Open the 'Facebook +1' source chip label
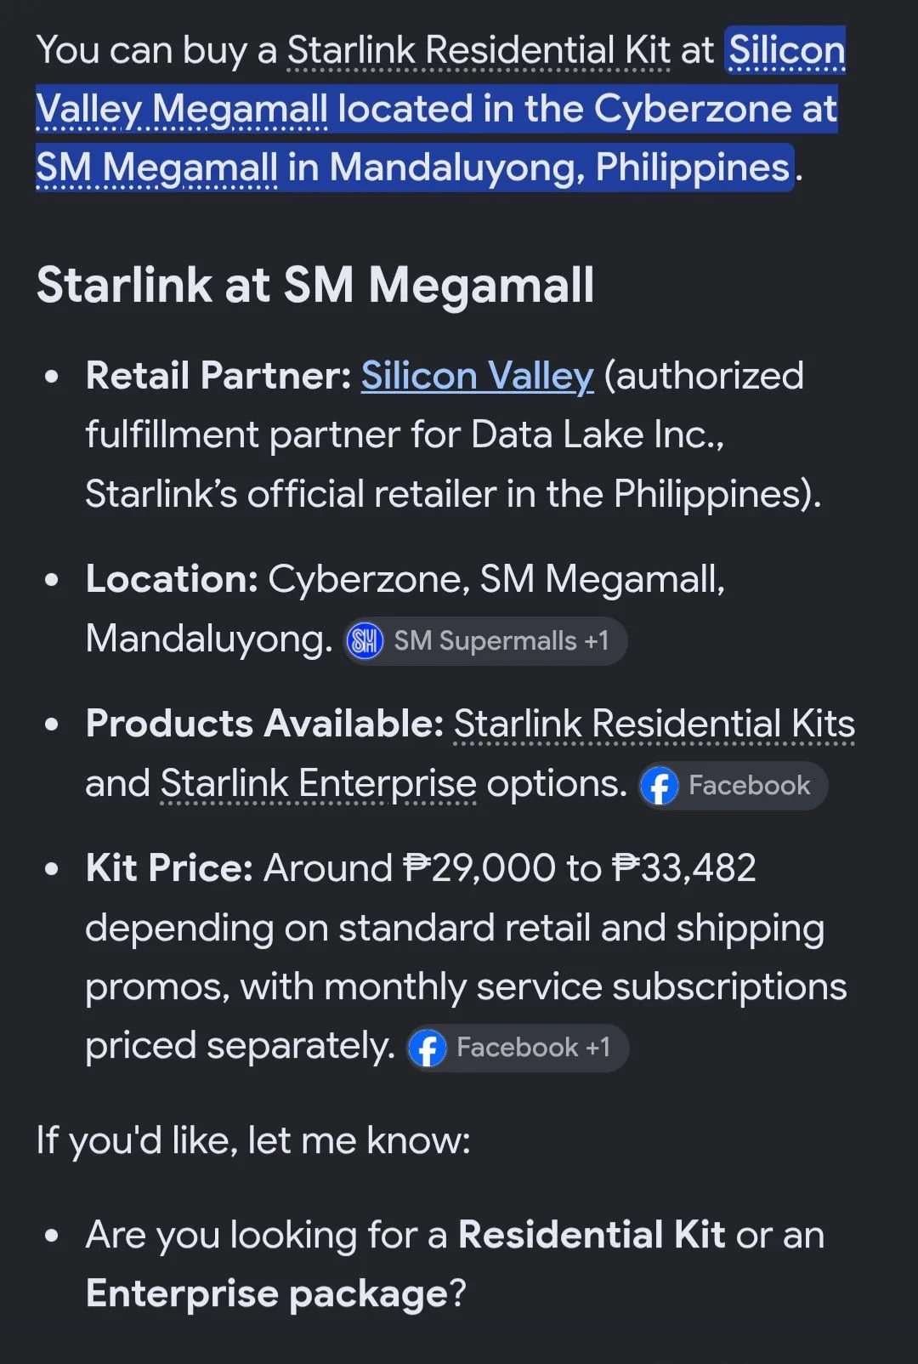918x1364 pixels. pos(533,1048)
